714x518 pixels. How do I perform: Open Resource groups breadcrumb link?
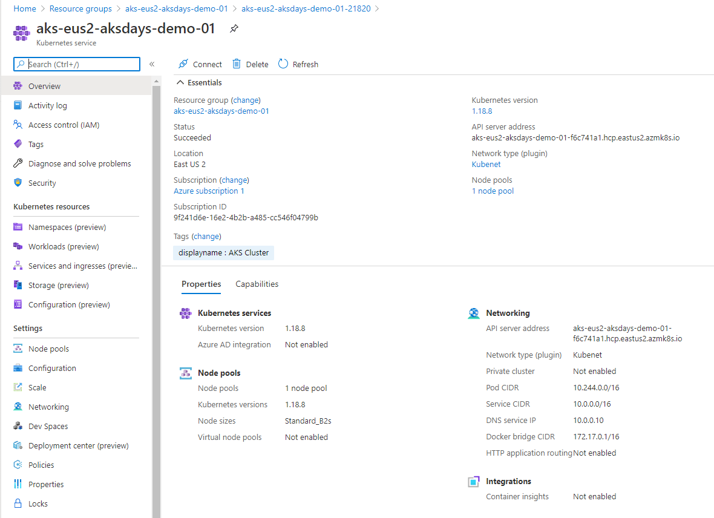[x=80, y=8]
